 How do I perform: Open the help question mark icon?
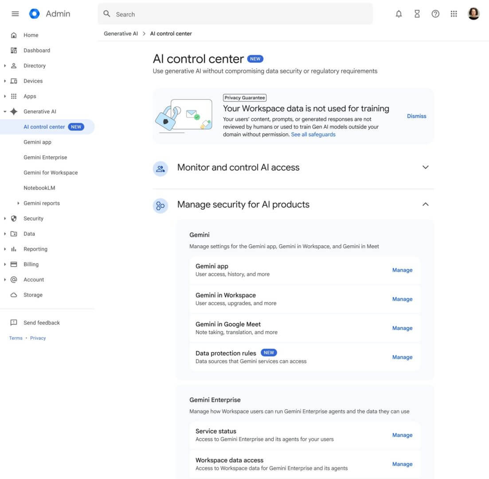(435, 14)
